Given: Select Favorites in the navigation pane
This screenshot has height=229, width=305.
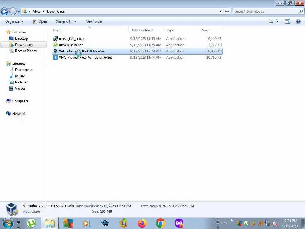Looking at the screenshot, I should [x=19, y=32].
